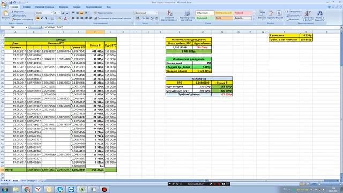Screen dimensions: 343x193
Task: Click the Paste clipboard icon
Action: pyautogui.click(x=5, y=13)
